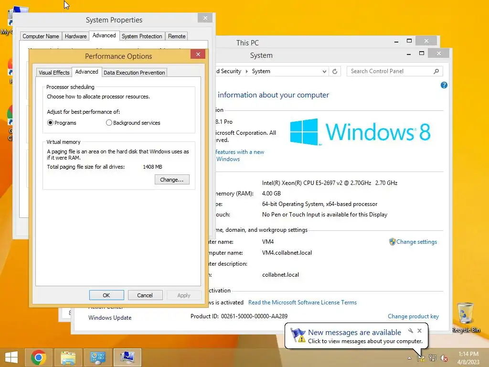489x367 pixels.
Task: Close the System Properties window
Action: [x=205, y=18]
